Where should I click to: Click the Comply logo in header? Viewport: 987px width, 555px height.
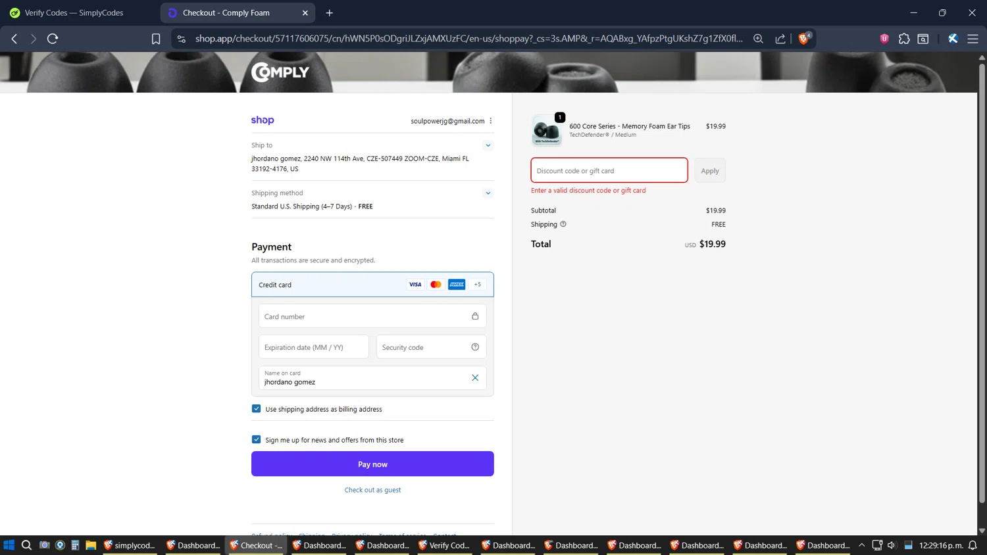click(280, 72)
